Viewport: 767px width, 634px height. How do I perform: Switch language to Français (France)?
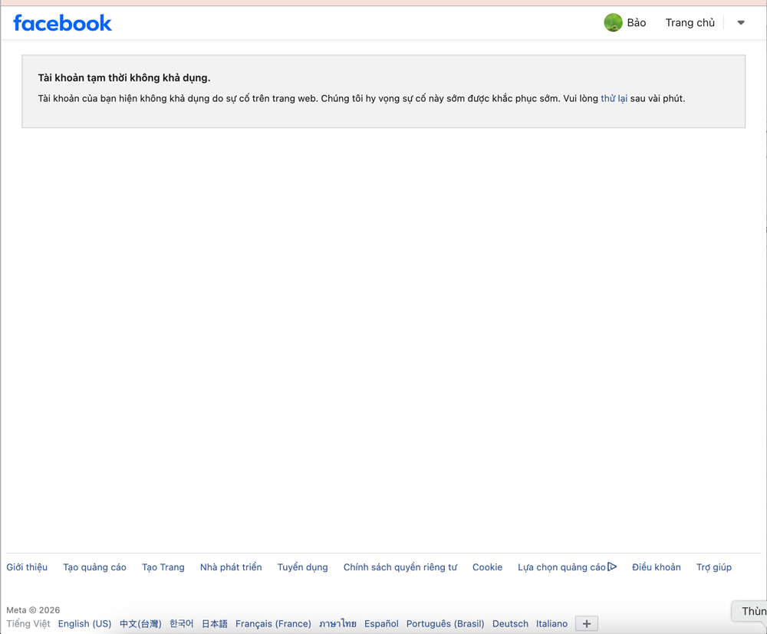pyautogui.click(x=273, y=624)
